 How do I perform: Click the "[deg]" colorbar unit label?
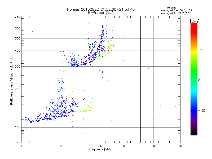195,21
